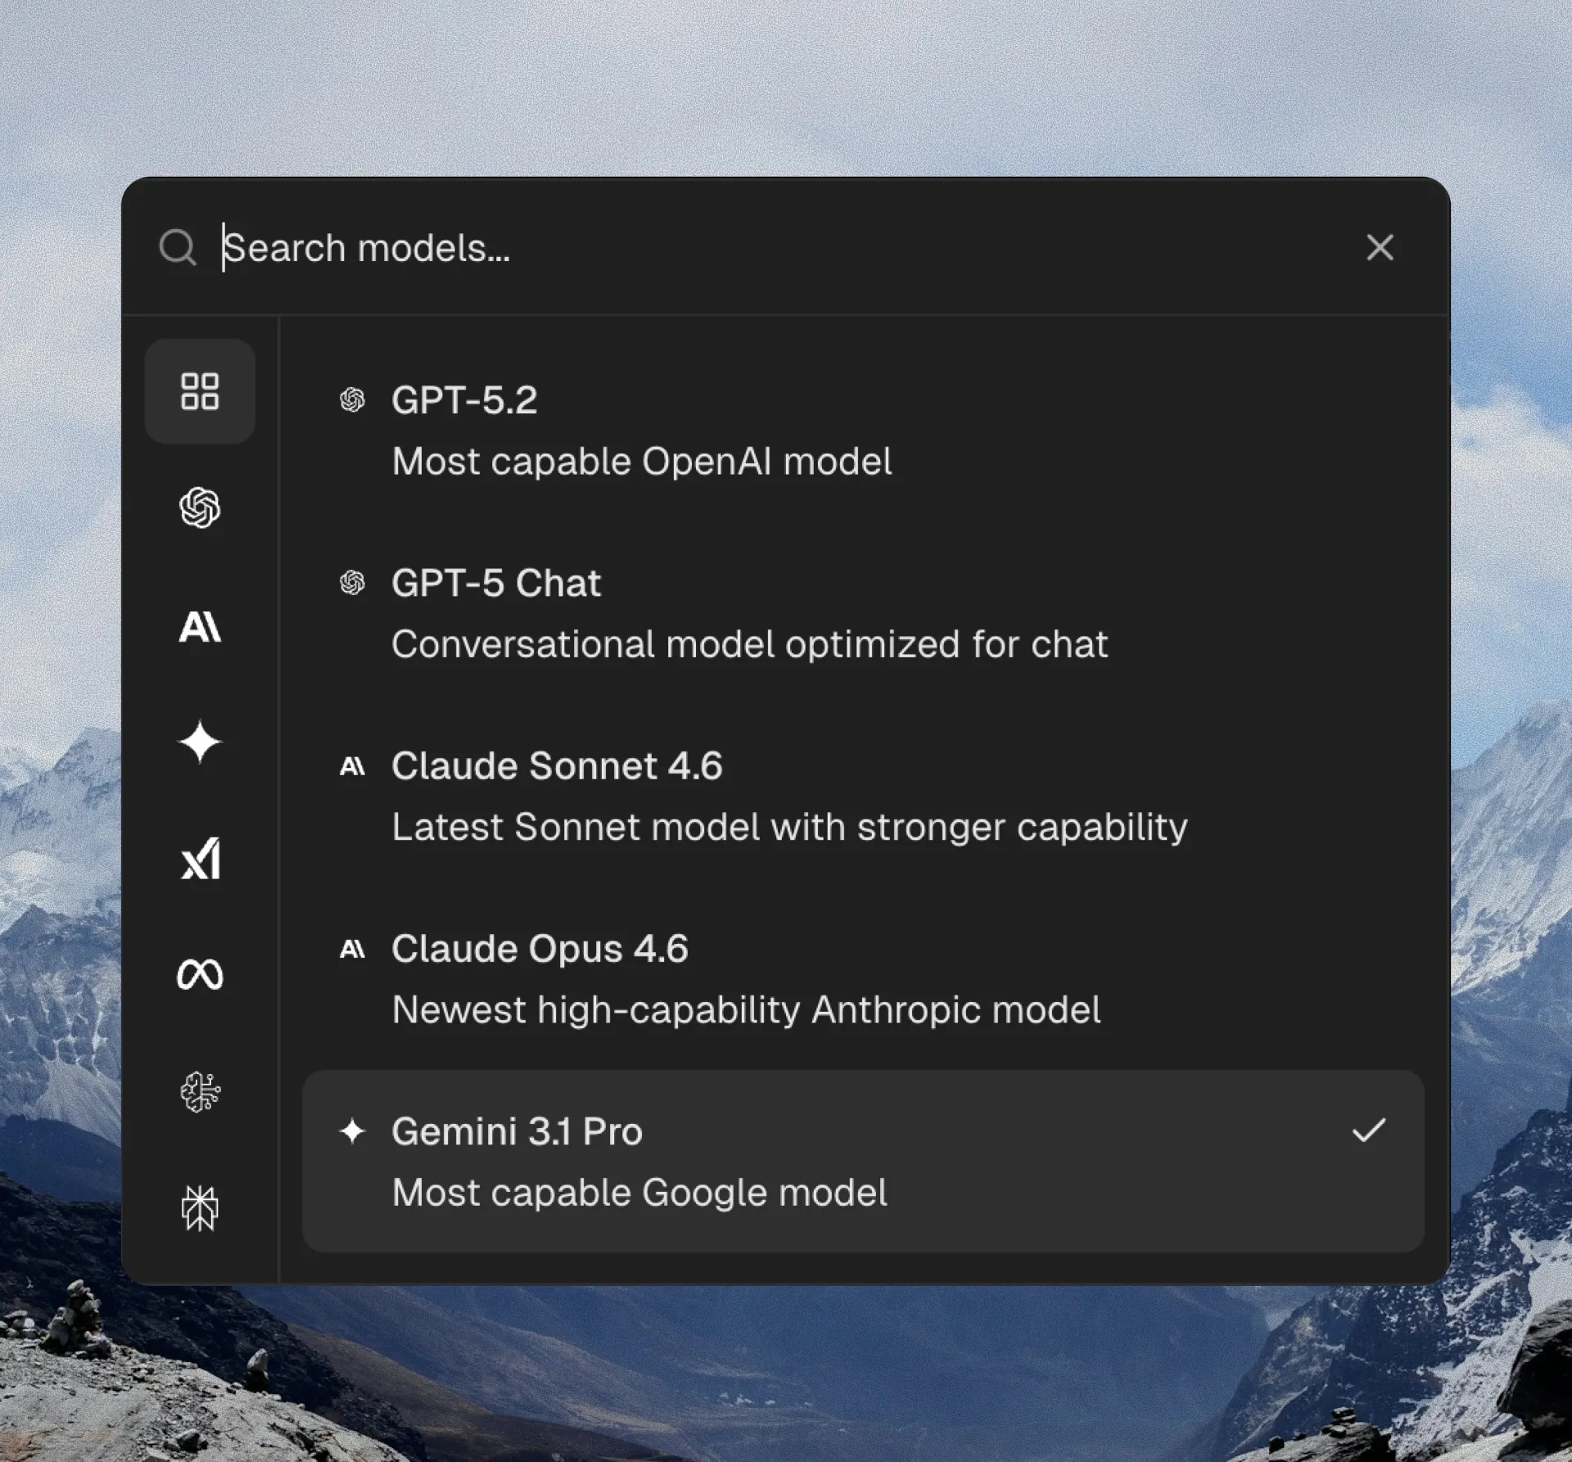Click the checkmark next to Gemini 3.1 Pro
Viewport: 1572px width, 1462px height.
1368,1130
